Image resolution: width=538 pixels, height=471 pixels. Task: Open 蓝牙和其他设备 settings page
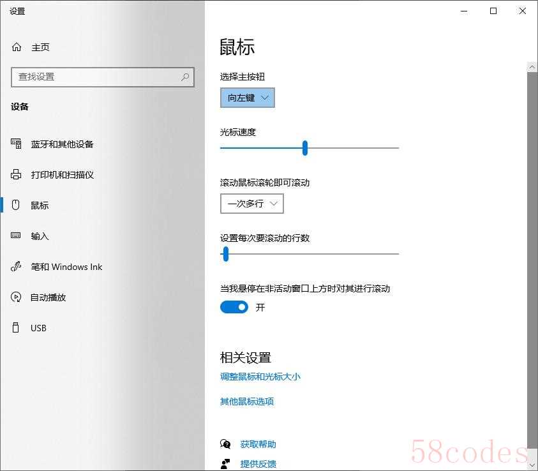[62, 144]
